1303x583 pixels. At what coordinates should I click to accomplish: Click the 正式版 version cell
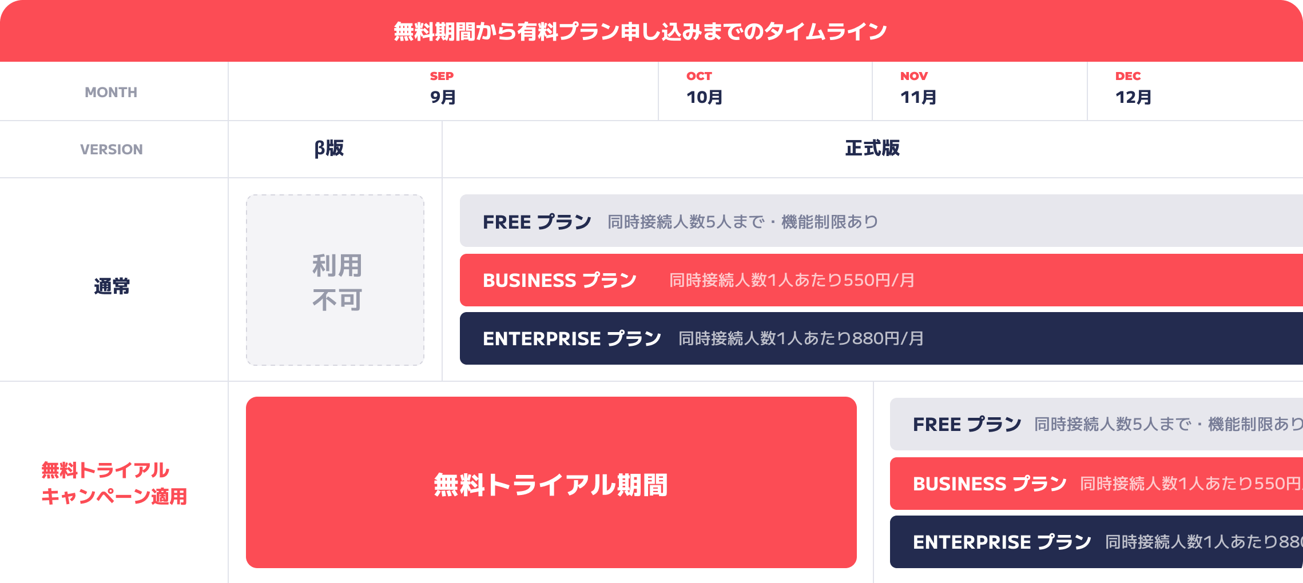pyautogui.click(x=872, y=149)
